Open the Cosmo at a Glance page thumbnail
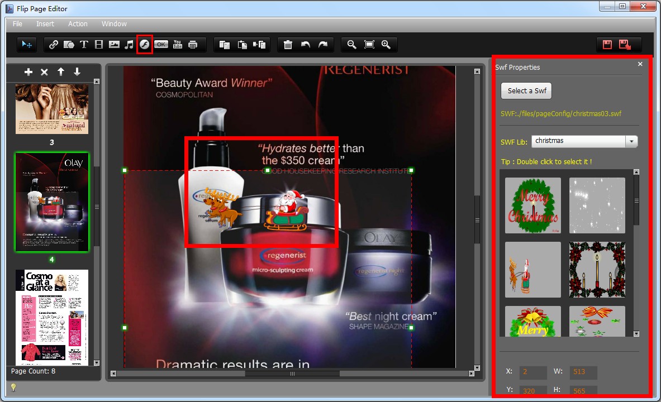Screen dimensions: 661x402 52,317
